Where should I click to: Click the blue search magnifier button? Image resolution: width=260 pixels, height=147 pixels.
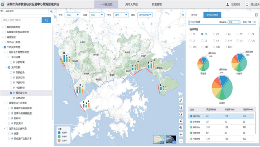pos(46,20)
